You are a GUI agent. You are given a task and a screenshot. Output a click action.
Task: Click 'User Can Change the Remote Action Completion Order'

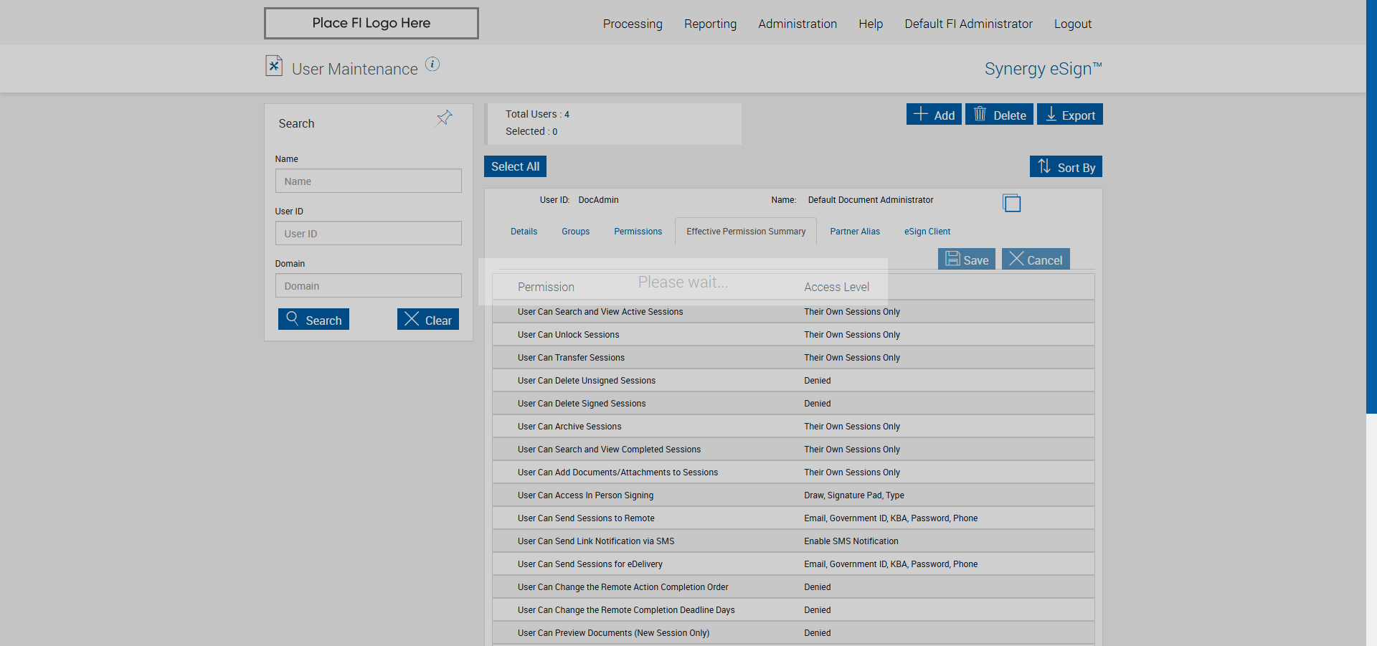[x=623, y=587]
